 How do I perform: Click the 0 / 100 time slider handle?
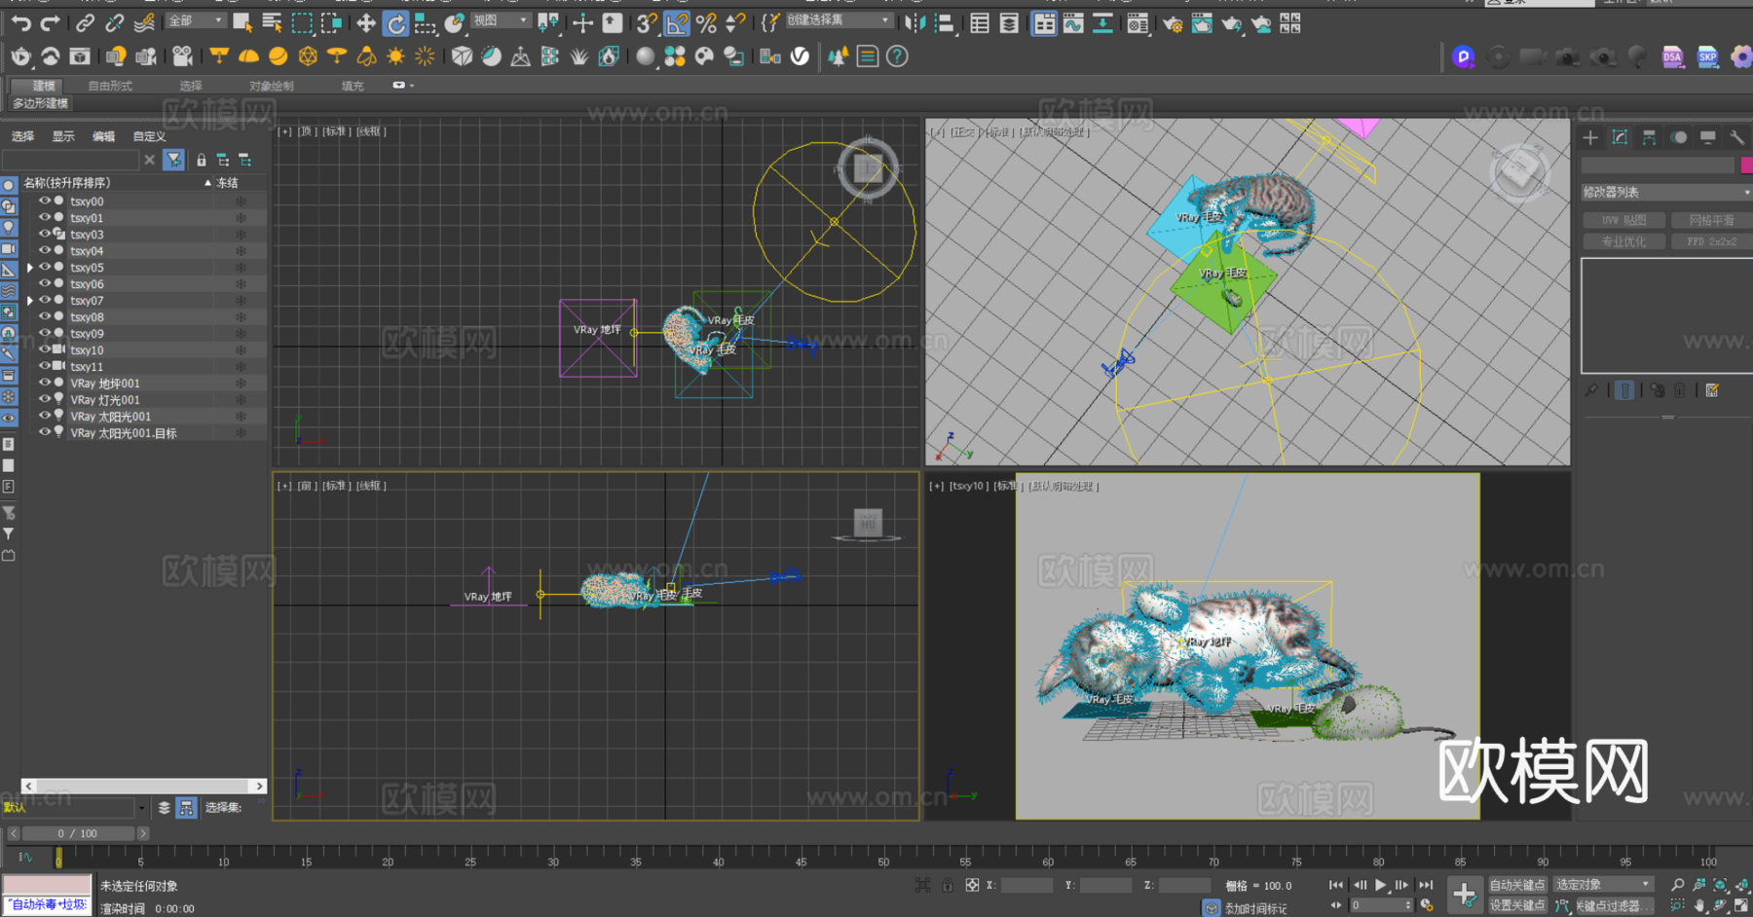(78, 833)
